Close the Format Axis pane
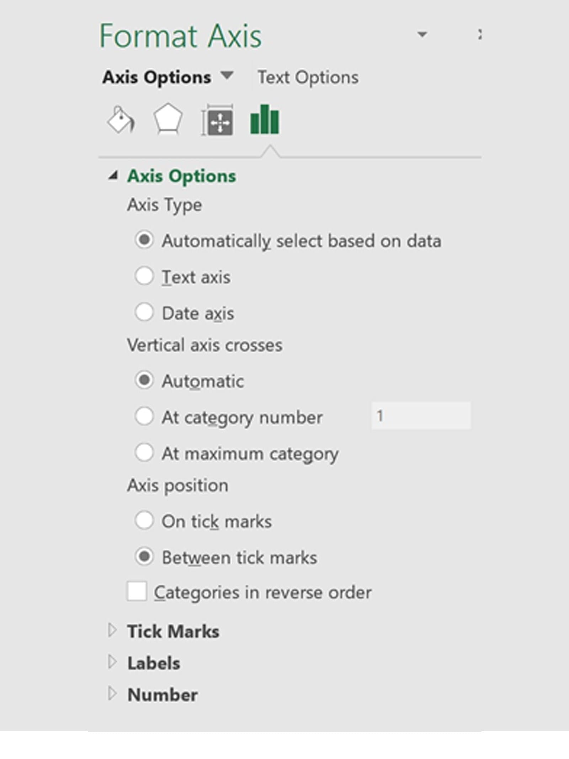Image resolution: width=569 pixels, height=759 pixels. tap(479, 35)
